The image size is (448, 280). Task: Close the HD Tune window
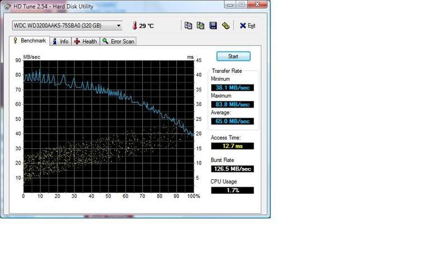(257, 4)
